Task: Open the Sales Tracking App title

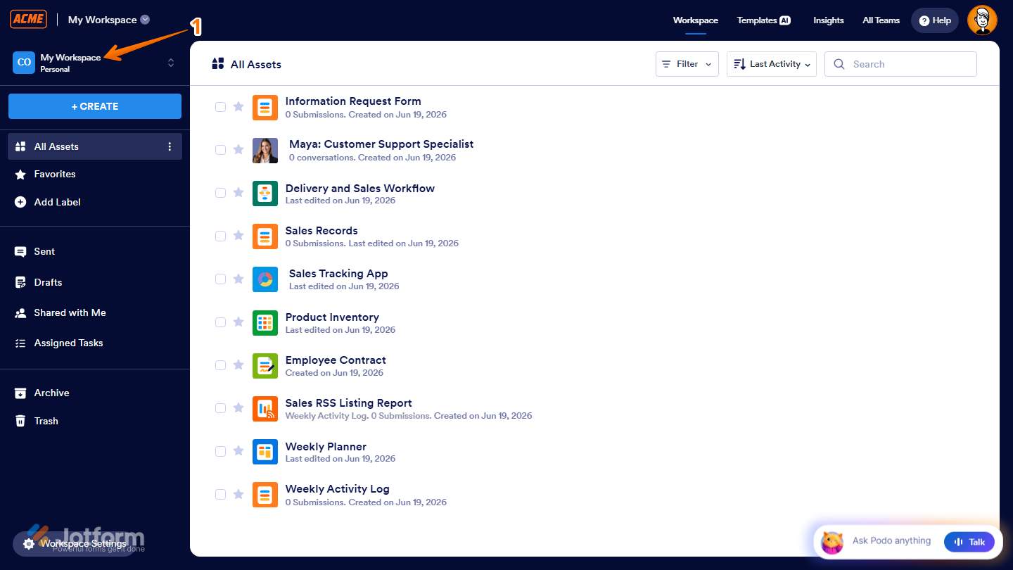Action: pos(338,274)
